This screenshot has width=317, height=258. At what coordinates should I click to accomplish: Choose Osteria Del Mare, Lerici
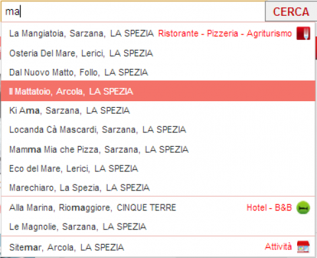point(158,53)
